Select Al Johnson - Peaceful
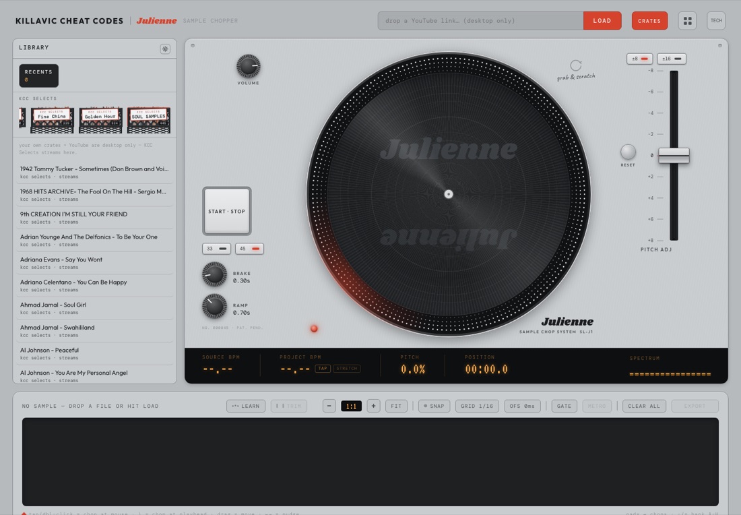 click(x=94, y=354)
